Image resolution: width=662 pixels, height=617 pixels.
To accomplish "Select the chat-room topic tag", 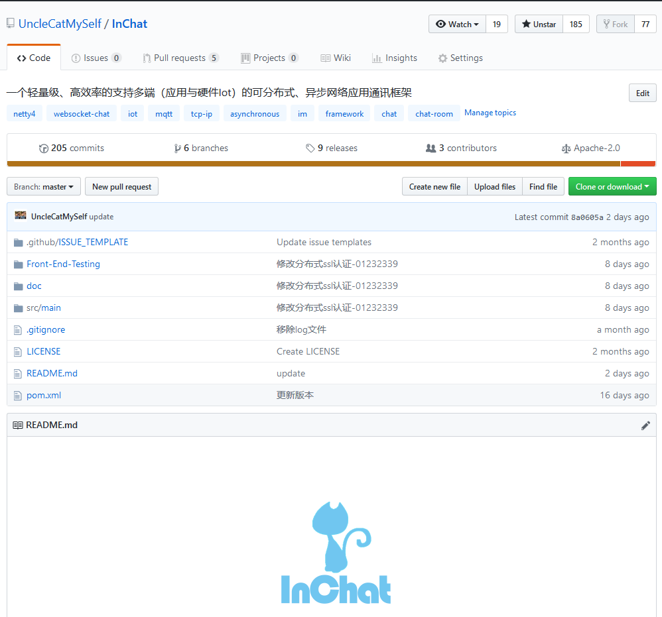I will 434,114.
